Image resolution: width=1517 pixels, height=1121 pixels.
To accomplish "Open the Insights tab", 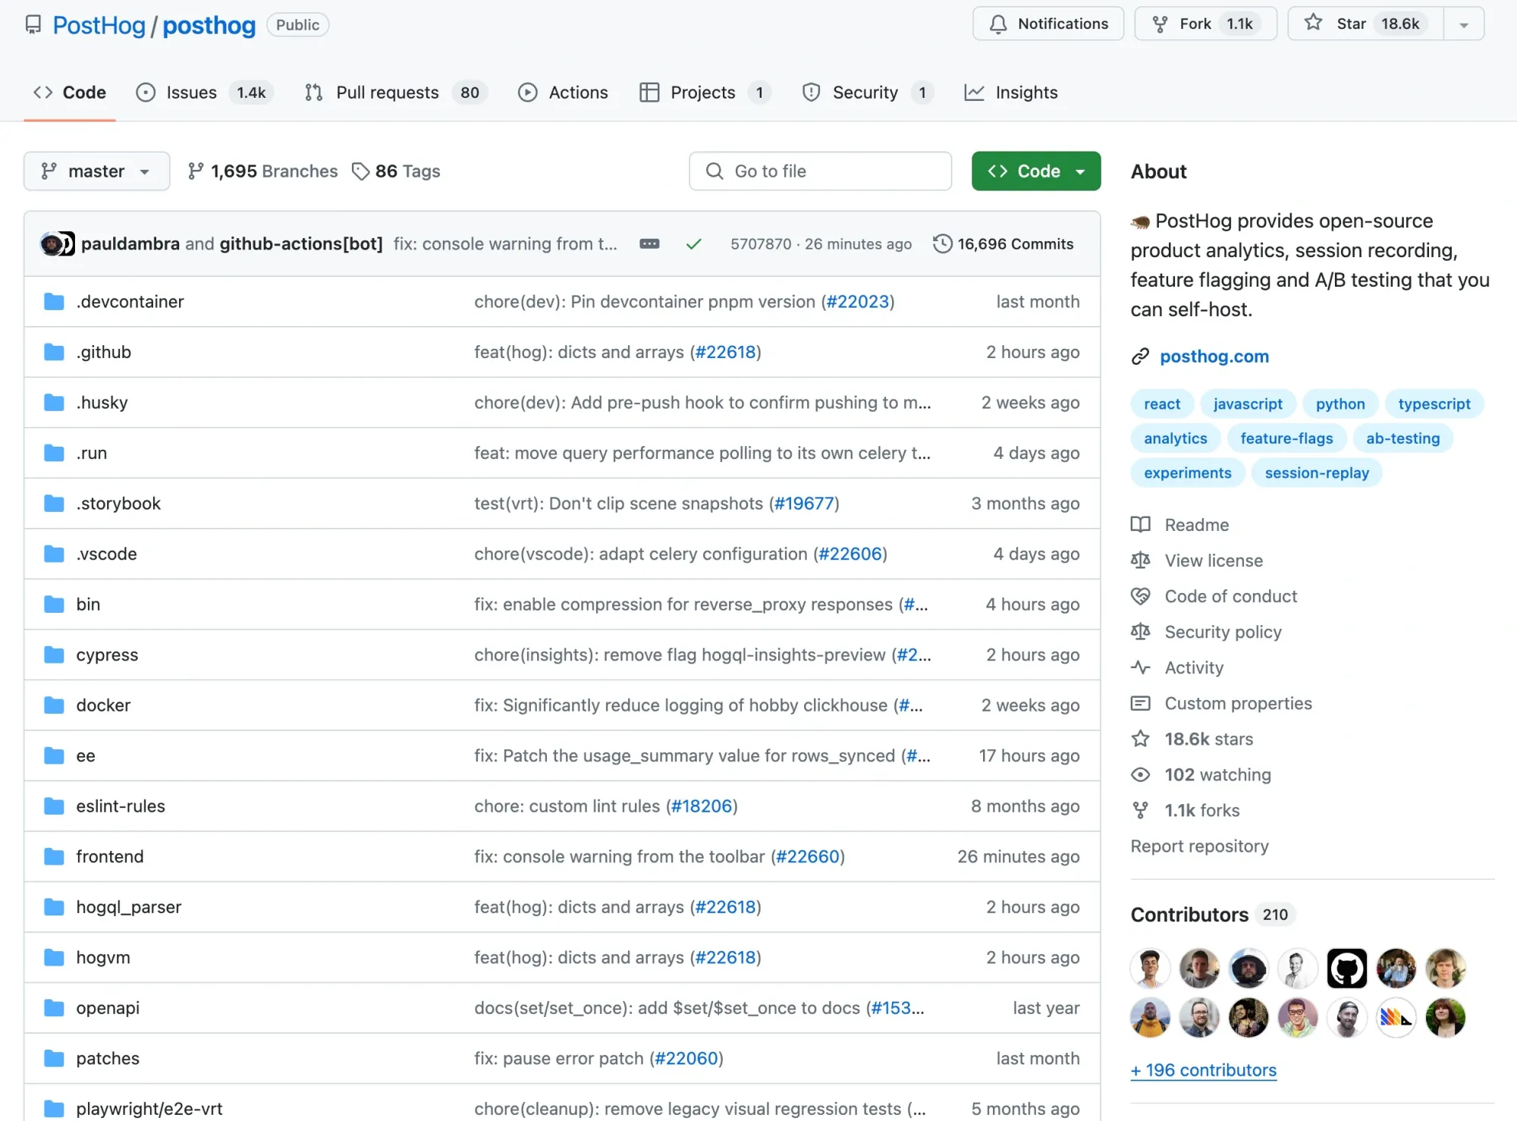I will click(x=1010, y=93).
